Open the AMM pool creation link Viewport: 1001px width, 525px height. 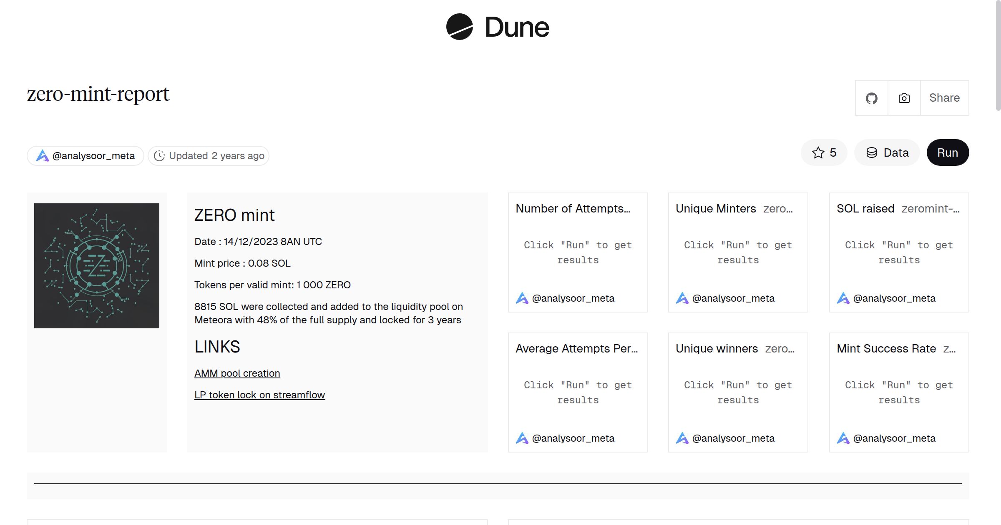237,373
